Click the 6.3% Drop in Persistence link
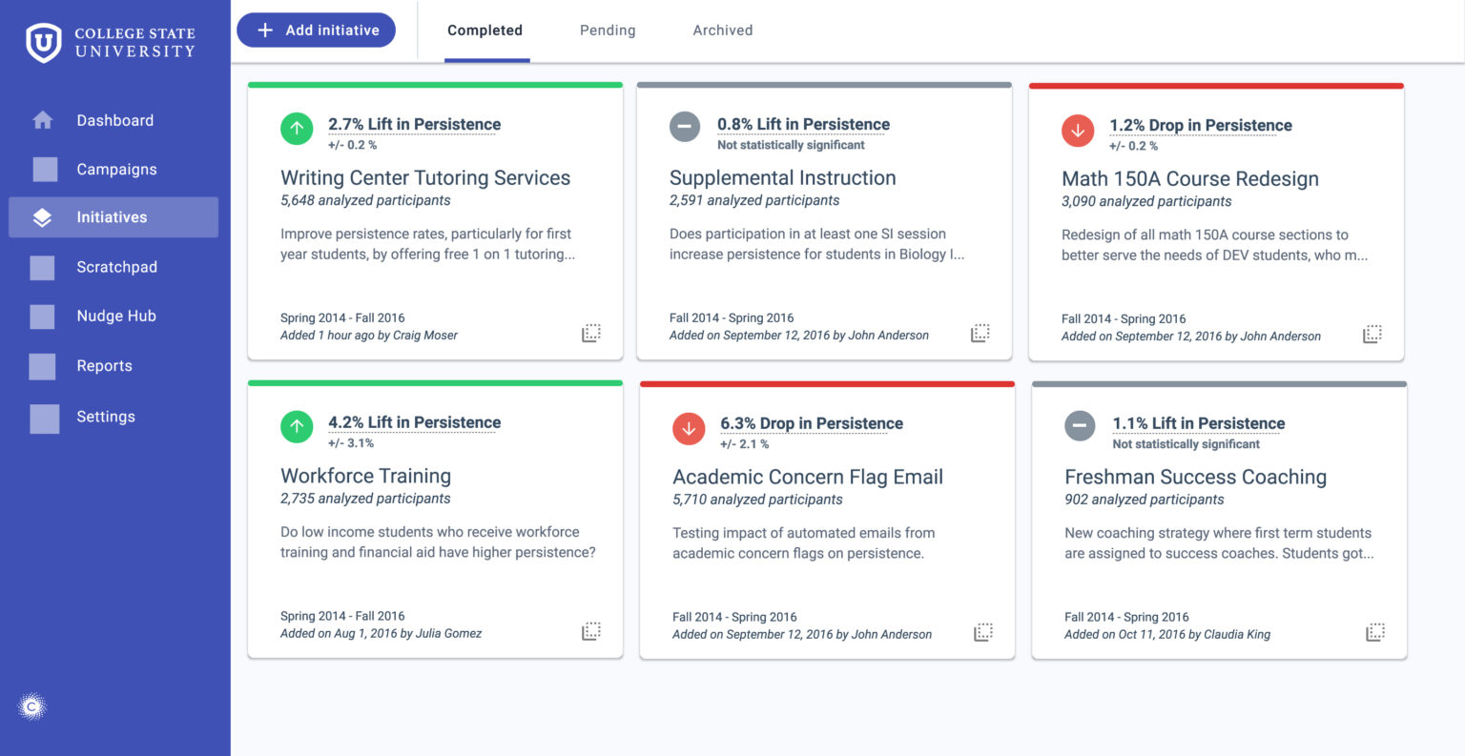The height and width of the screenshot is (756, 1465). [x=812, y=423]
